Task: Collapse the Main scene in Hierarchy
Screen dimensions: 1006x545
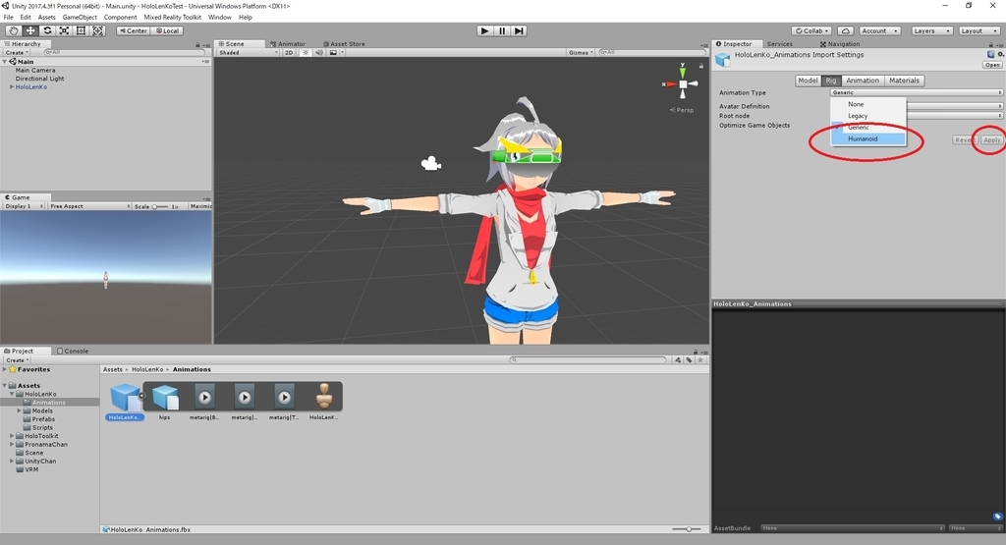Action: point(5,62)
